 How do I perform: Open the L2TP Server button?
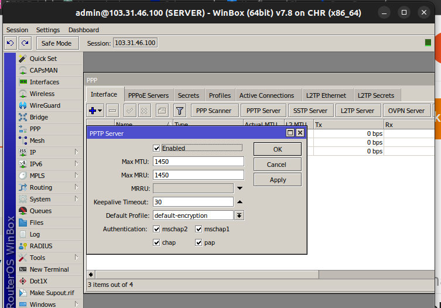(x=357, y=111)
